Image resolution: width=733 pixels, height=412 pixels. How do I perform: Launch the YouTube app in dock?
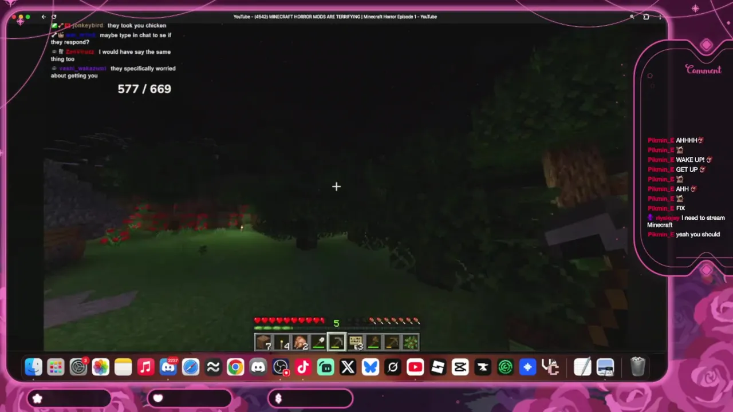(x=415, y=367)
